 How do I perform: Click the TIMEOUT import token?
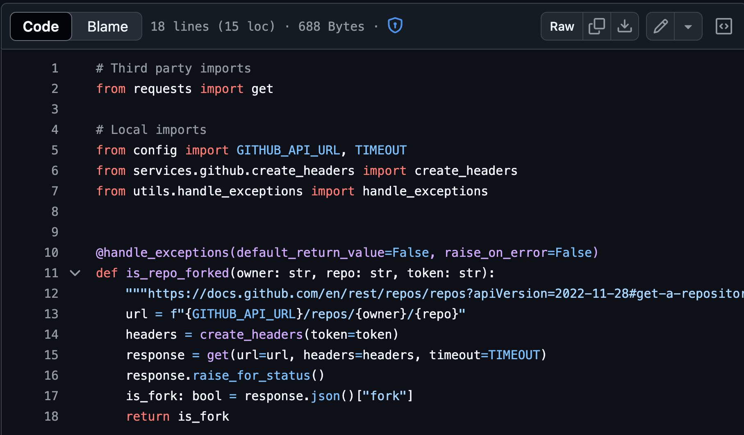click(380, 150)
